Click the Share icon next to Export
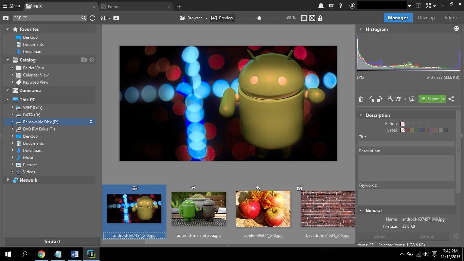 451,99
